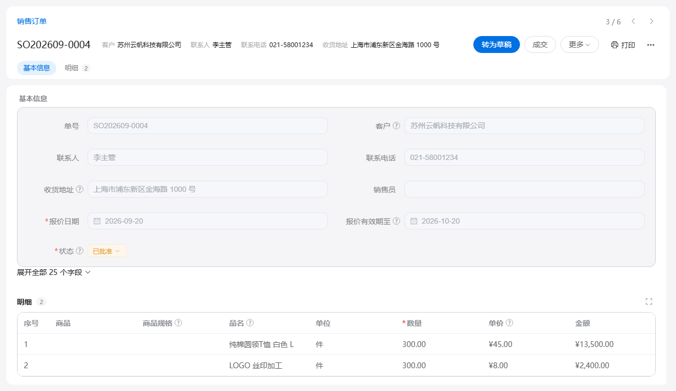
Task: Go to the next record arrow
Action: (x=652, y=21)
